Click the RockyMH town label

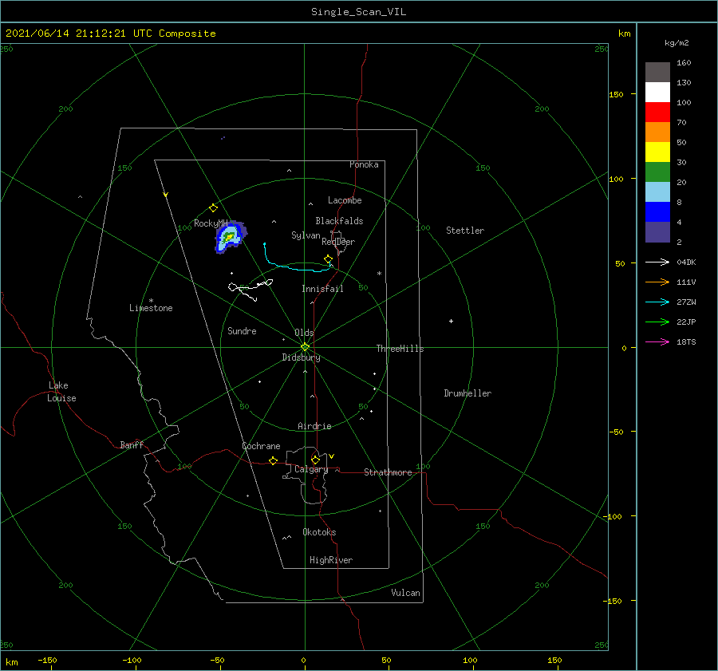[210, 223]
